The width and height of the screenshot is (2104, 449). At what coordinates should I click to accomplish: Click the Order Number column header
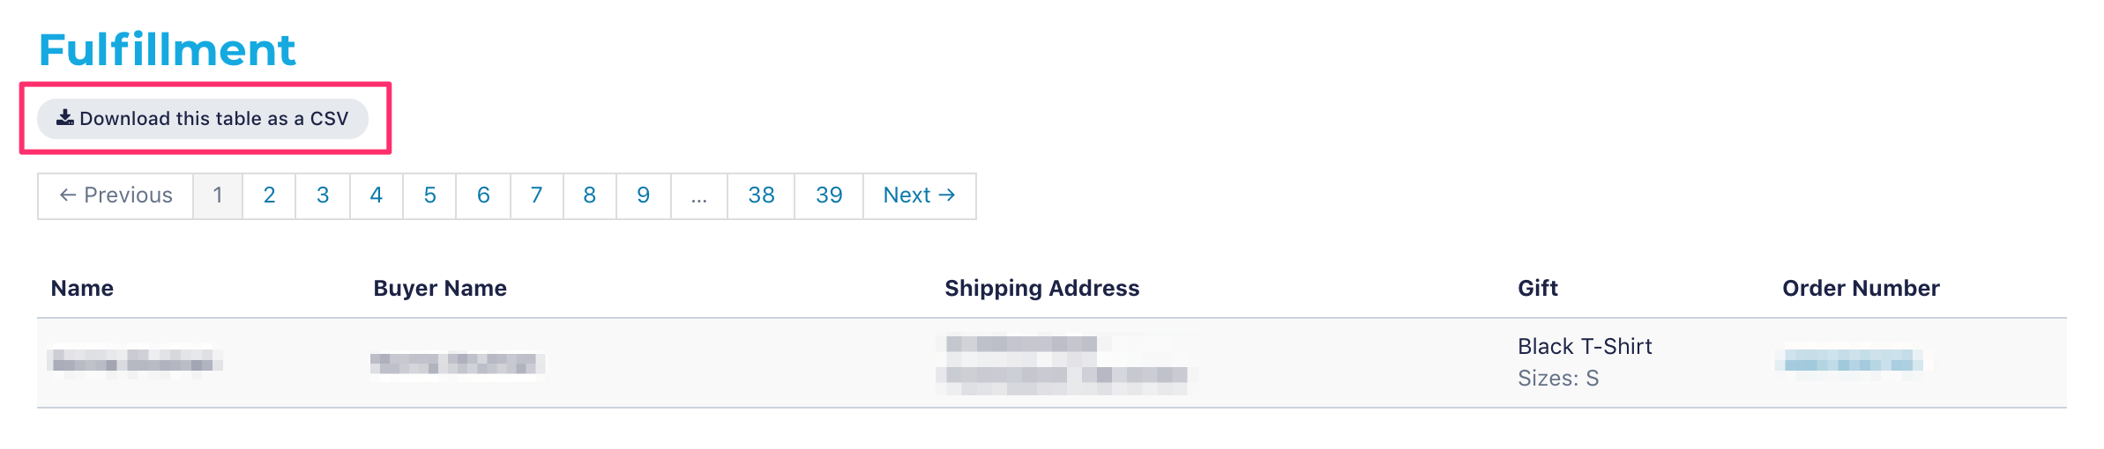1861,289
